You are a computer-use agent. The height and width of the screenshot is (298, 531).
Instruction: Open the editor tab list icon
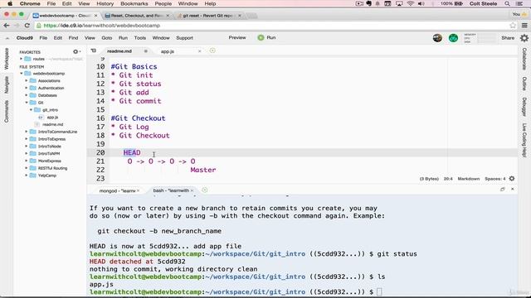coord(94,51)
